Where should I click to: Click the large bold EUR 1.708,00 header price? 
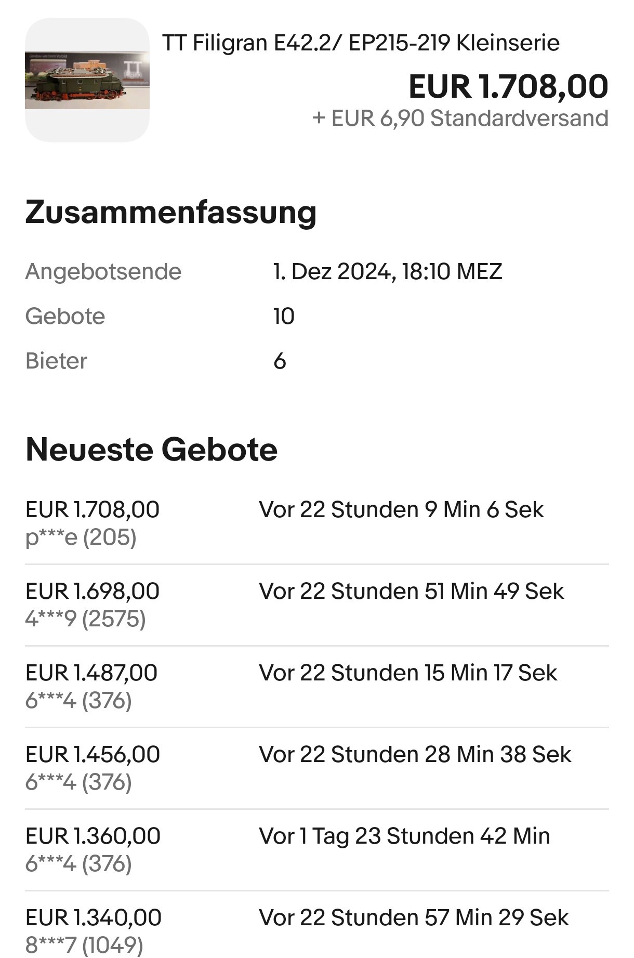tap(508, 86)
